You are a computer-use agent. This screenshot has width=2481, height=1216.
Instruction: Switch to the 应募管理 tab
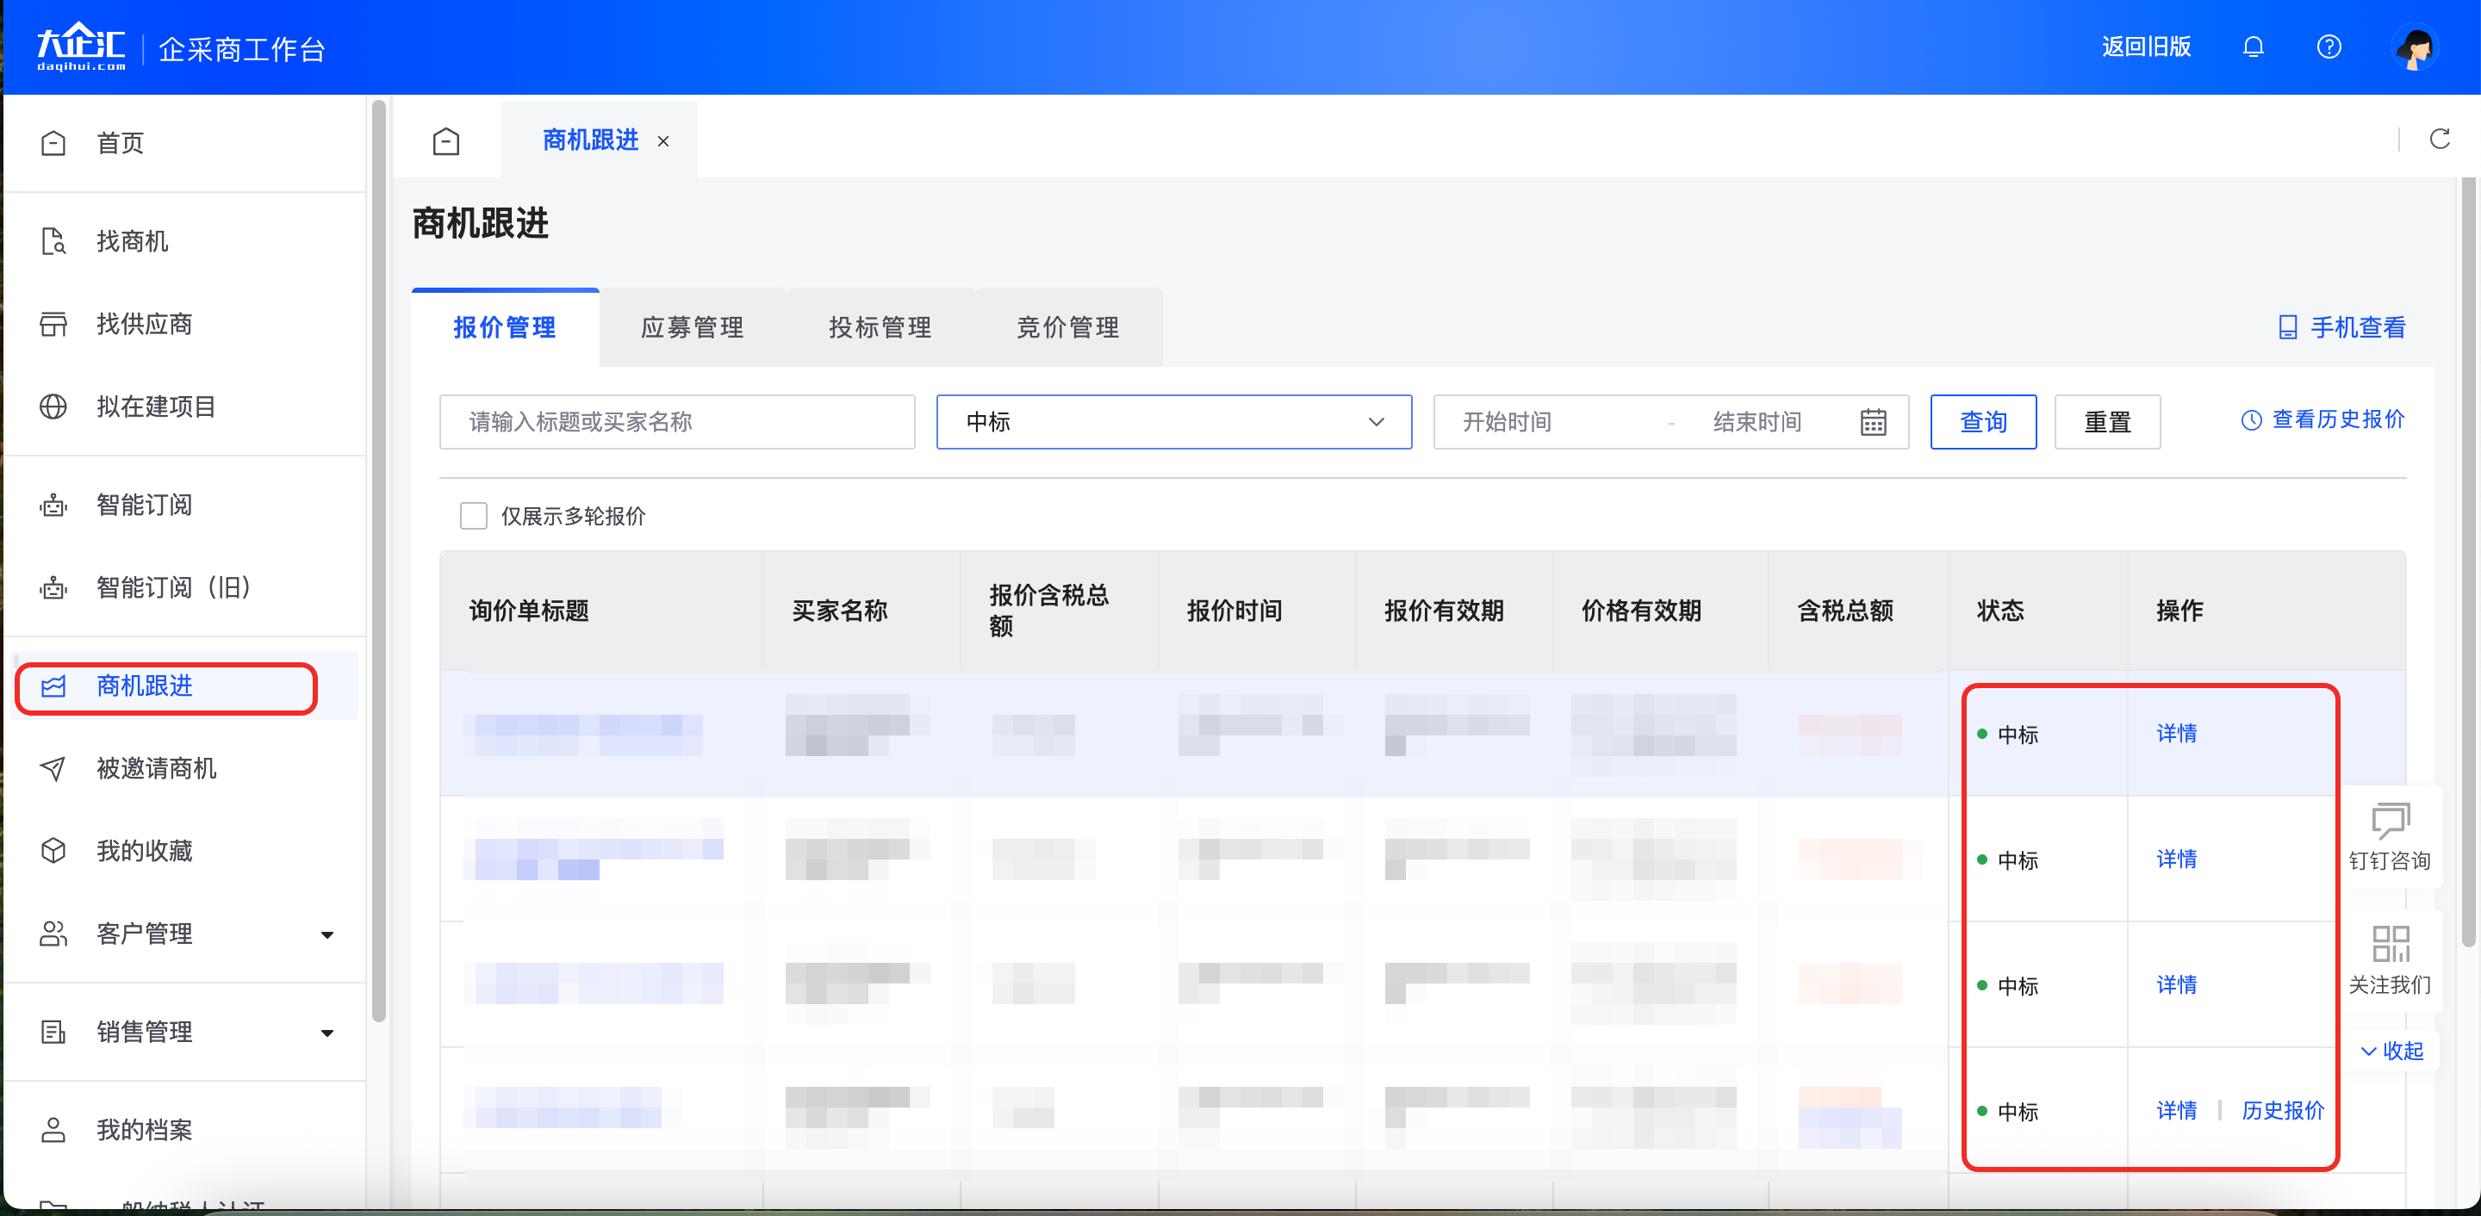pos(693,327)
